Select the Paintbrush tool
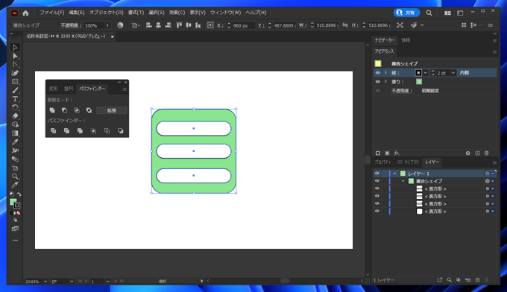The image size is (507, 292). [15, 90]
